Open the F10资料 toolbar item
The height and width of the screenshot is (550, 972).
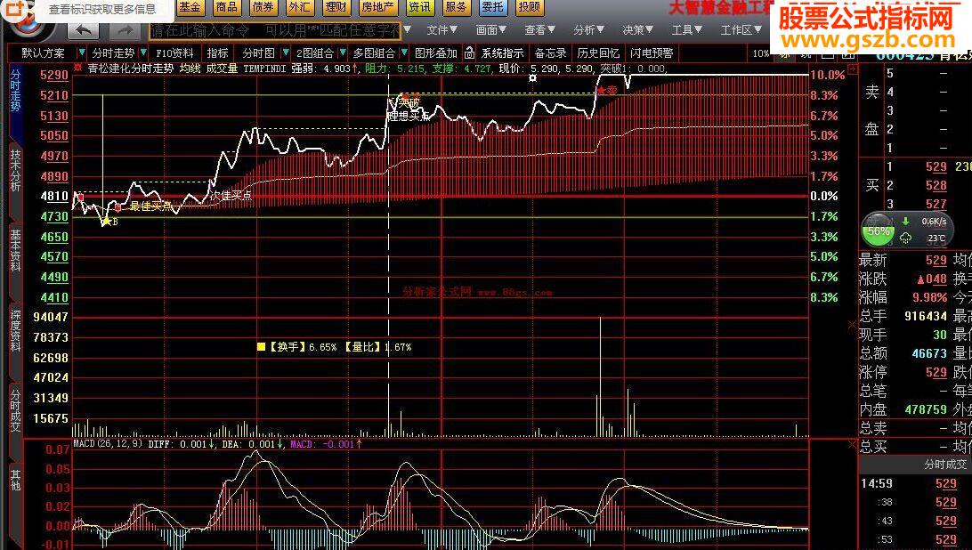(174, 53)
